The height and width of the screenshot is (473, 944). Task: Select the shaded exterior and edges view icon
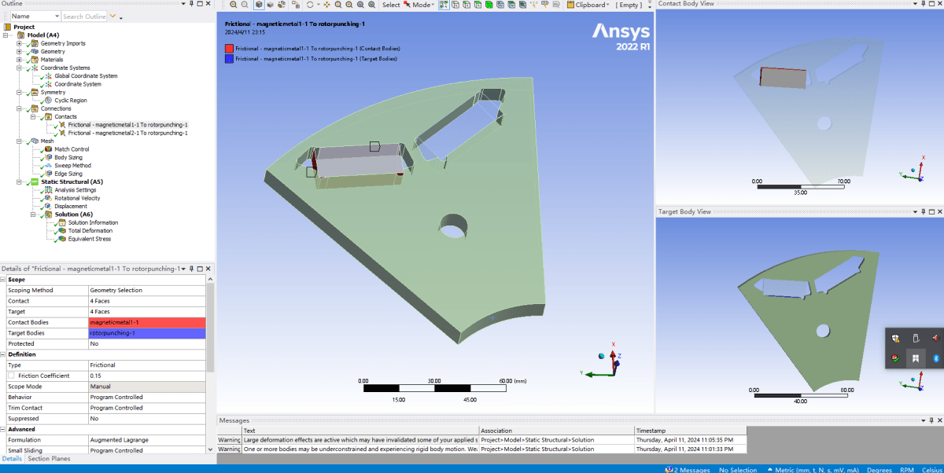coord(259,5)
